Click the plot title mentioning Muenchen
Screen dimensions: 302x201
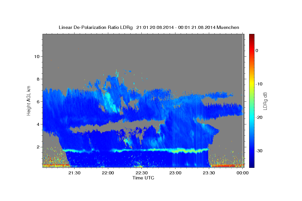149,27
